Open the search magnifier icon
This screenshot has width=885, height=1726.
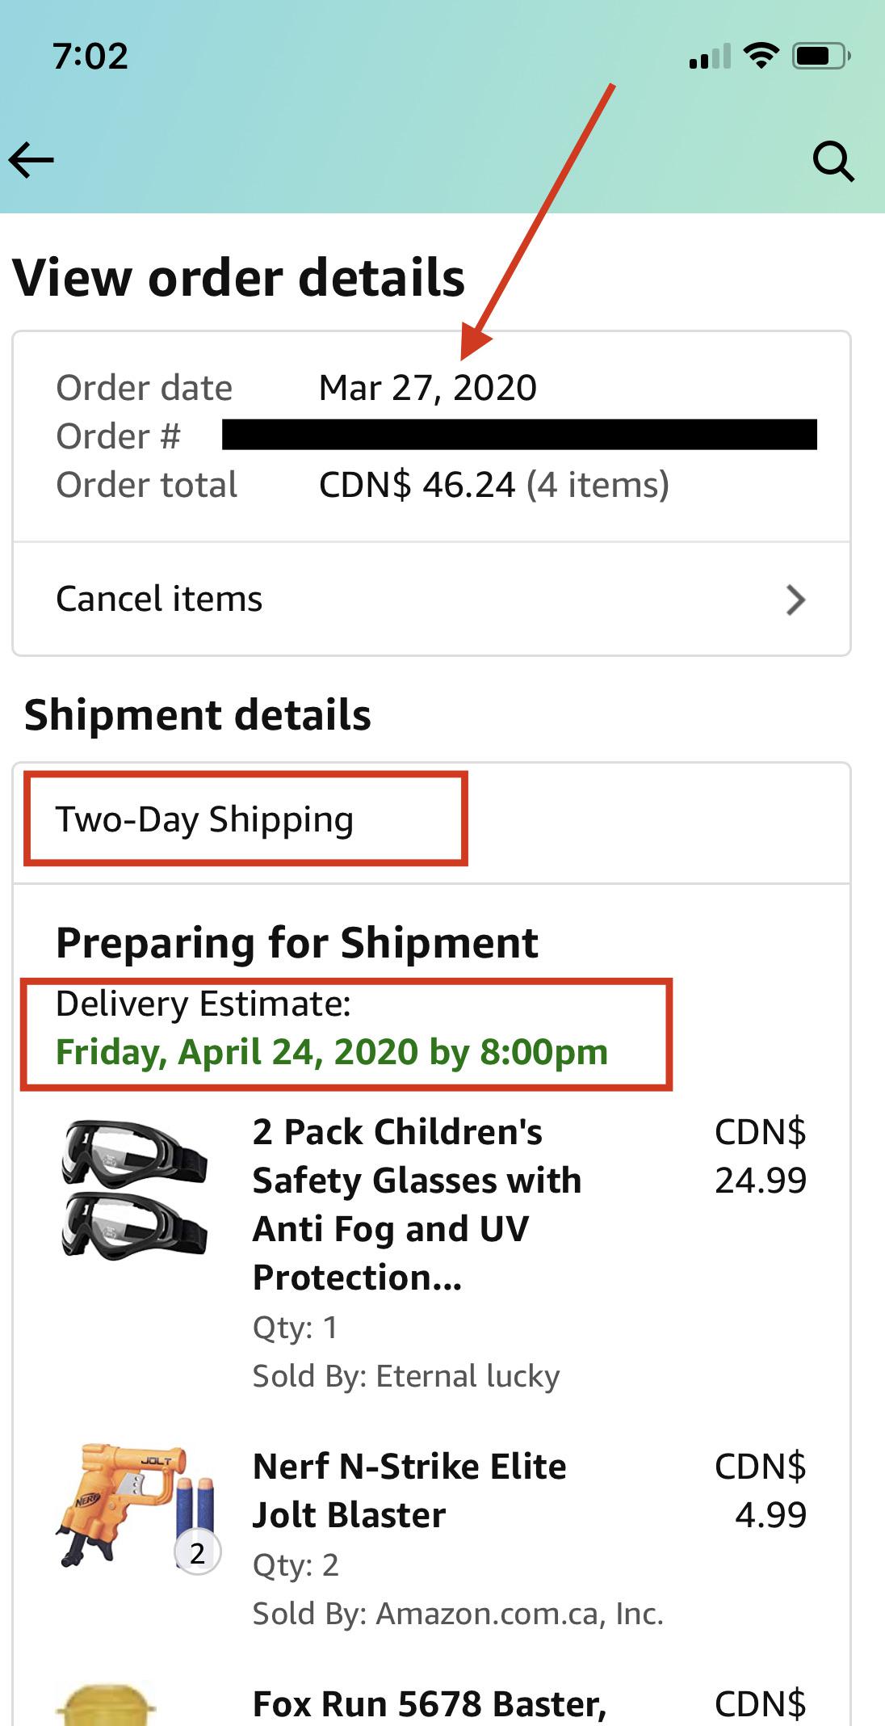(x=834, y=160)
